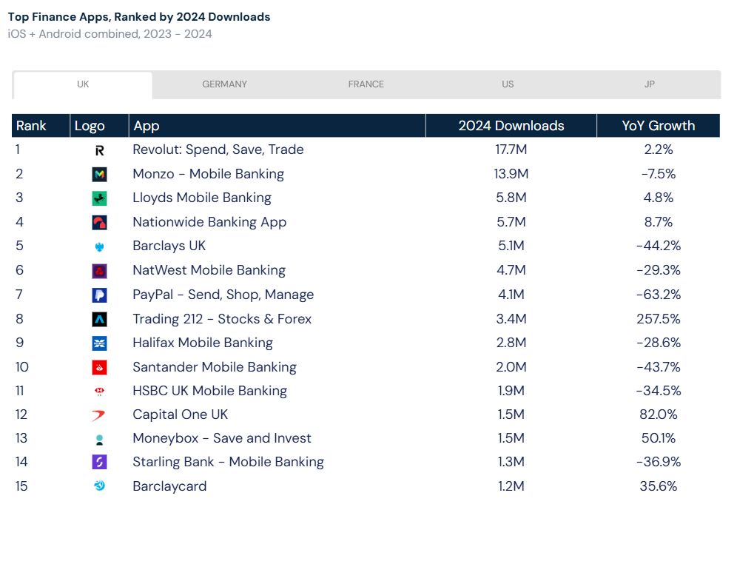Select 'Revolut: Spend, Save, Trade' app name

point(218,150)
